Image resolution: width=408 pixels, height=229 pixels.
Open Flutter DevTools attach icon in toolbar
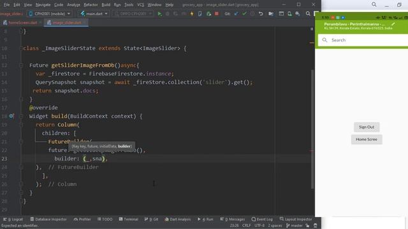pos(200,14)
